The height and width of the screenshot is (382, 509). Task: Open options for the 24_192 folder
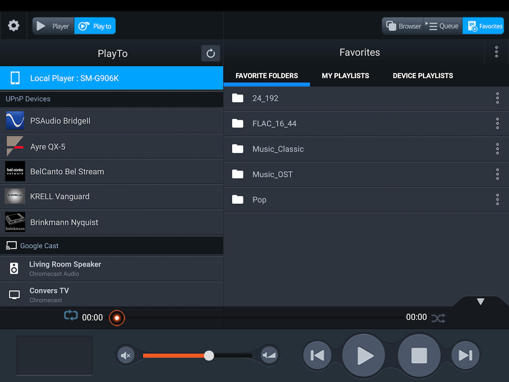coord(497,98)
